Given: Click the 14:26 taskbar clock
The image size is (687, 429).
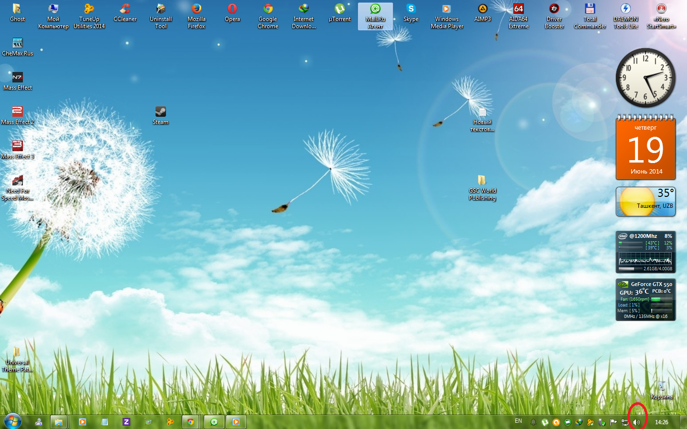Looking at the screenshot, I should 661,422.
